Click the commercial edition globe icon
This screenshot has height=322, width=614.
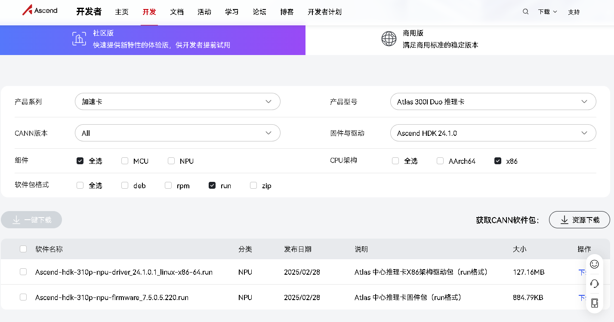pyautogui.click(x=389, y=39)
